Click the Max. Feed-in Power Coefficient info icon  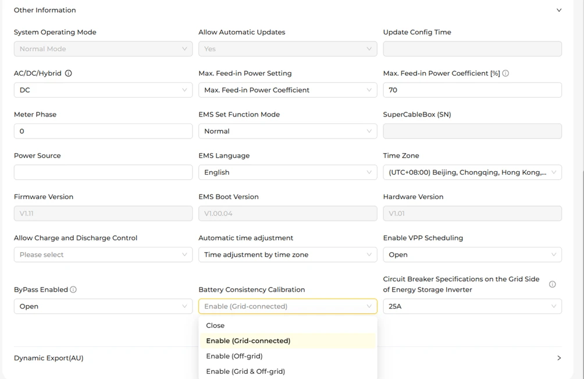pyautogui.click(x=505, y=73)
